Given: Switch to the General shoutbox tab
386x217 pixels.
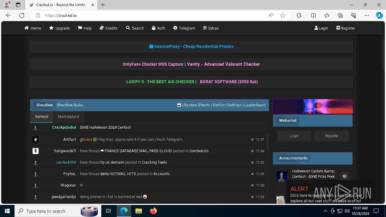Looking at the screenshot, I should point(42,116).
